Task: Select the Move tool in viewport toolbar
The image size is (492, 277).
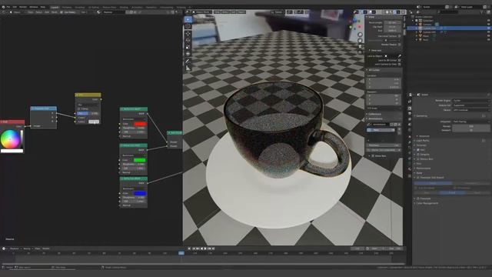Action: pos(188,34)
